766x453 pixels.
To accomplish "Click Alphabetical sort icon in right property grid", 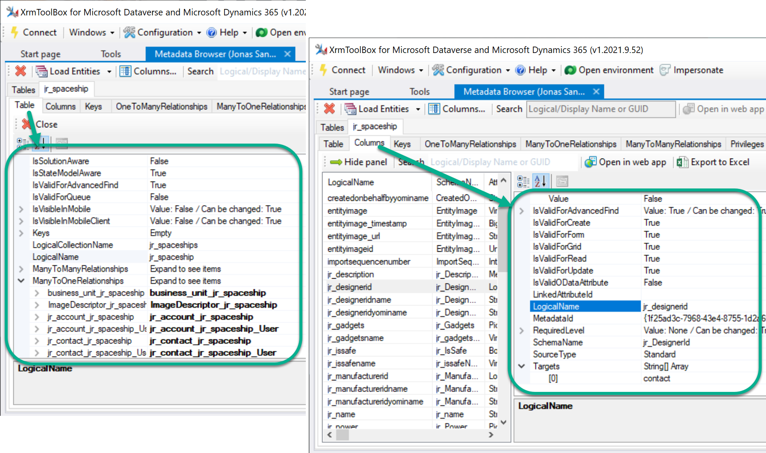I will (540, 181).
